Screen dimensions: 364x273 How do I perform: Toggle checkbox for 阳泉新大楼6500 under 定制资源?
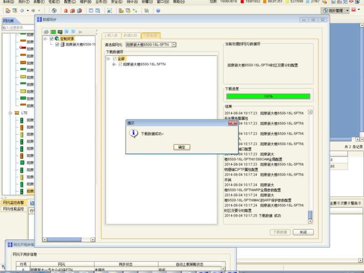point(57,45)
